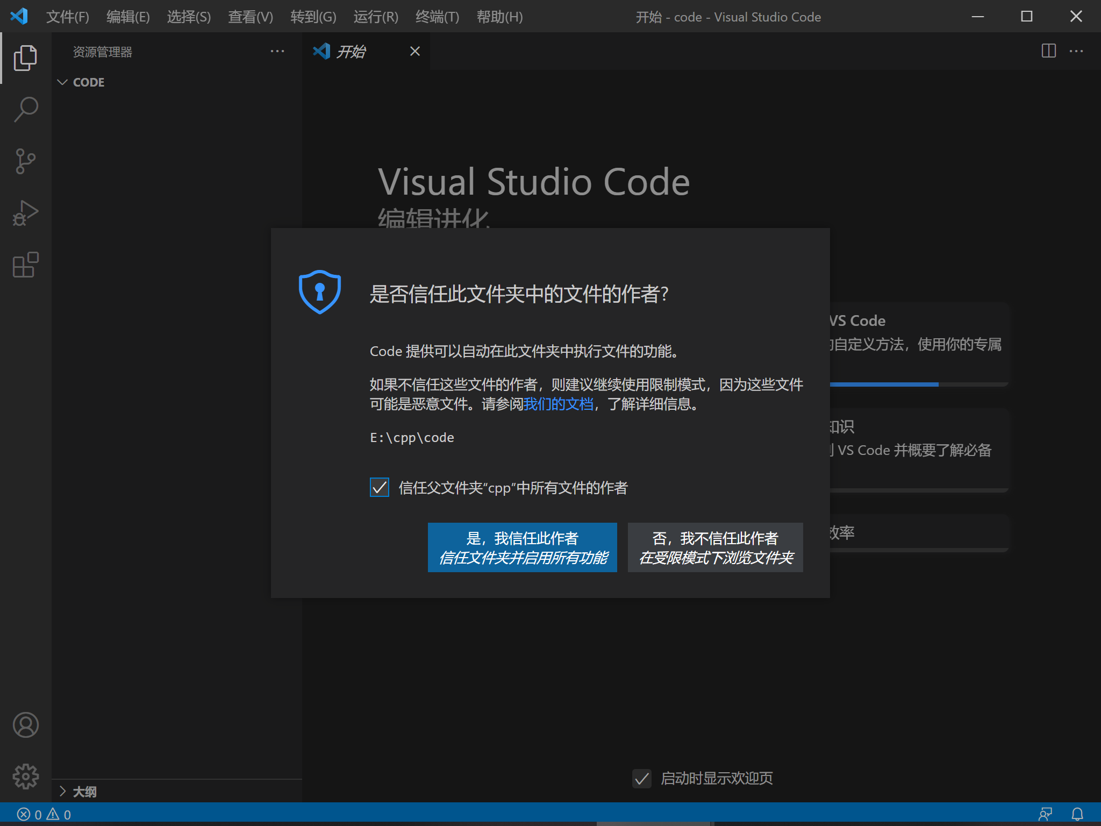Viewport: 1101px width, 826px height.
Task: Click the 资源管理器 panel title
Action: pyautogui.click(x=102, y=52)
